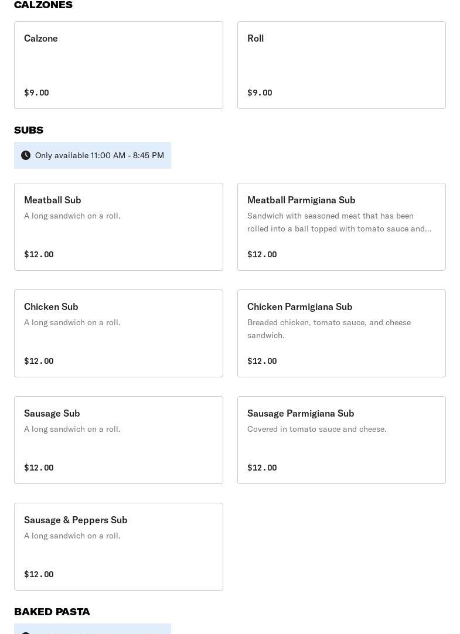Click the Chicken Parmigiana Sub description text
The height and width of the screenshot is (634, 460).
click(329, 329)
